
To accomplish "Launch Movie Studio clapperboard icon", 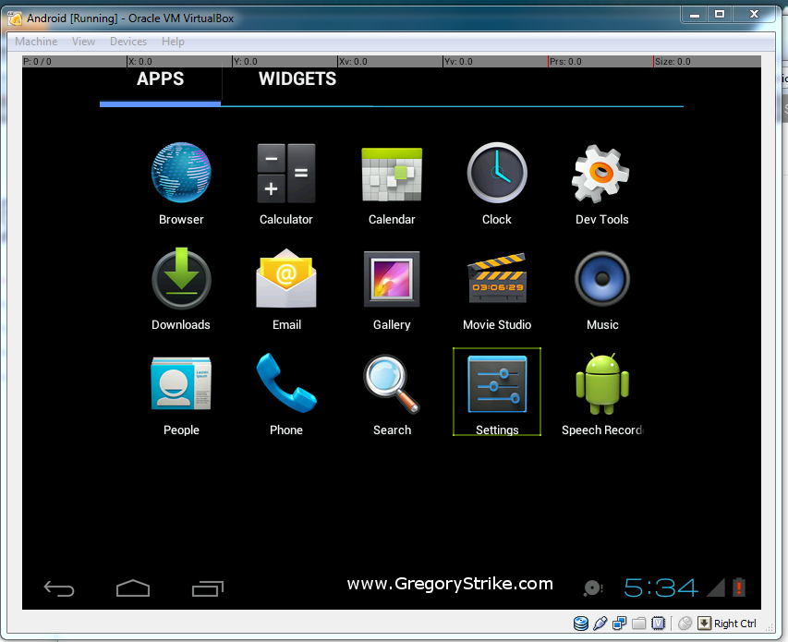I will point(497,280).
